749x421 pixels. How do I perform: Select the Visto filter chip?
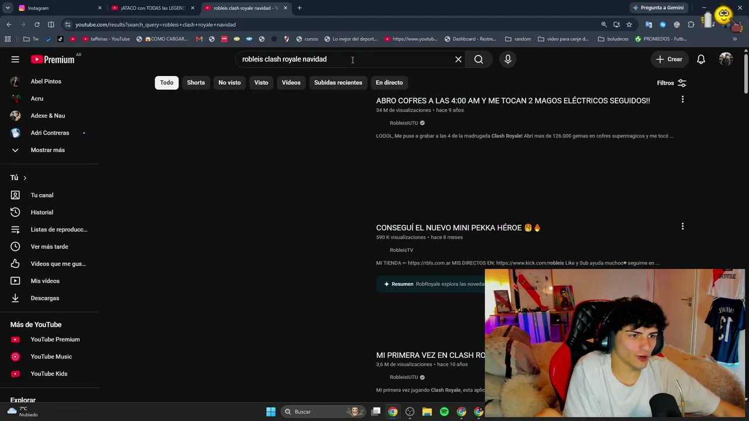pos(261,82)
